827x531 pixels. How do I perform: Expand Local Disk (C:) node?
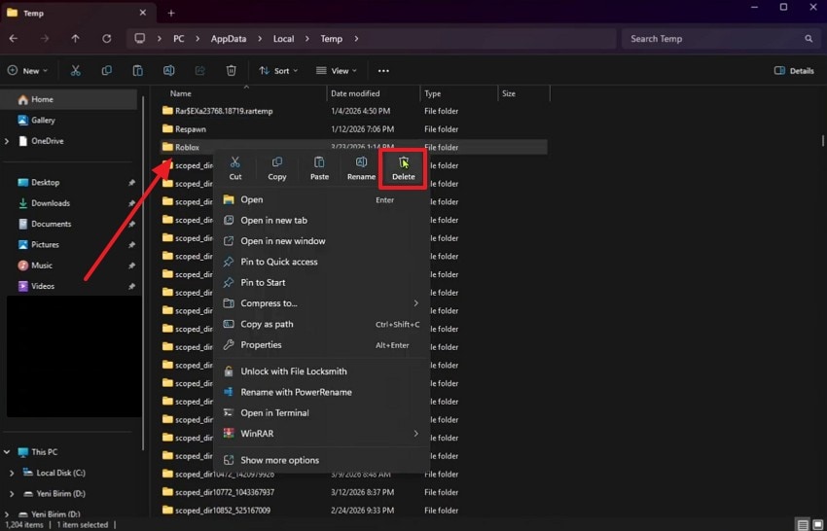(x=12, y=473)
